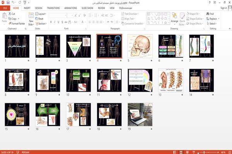Click the Align Text button
The image size is (232, 154).
[128, 19]
